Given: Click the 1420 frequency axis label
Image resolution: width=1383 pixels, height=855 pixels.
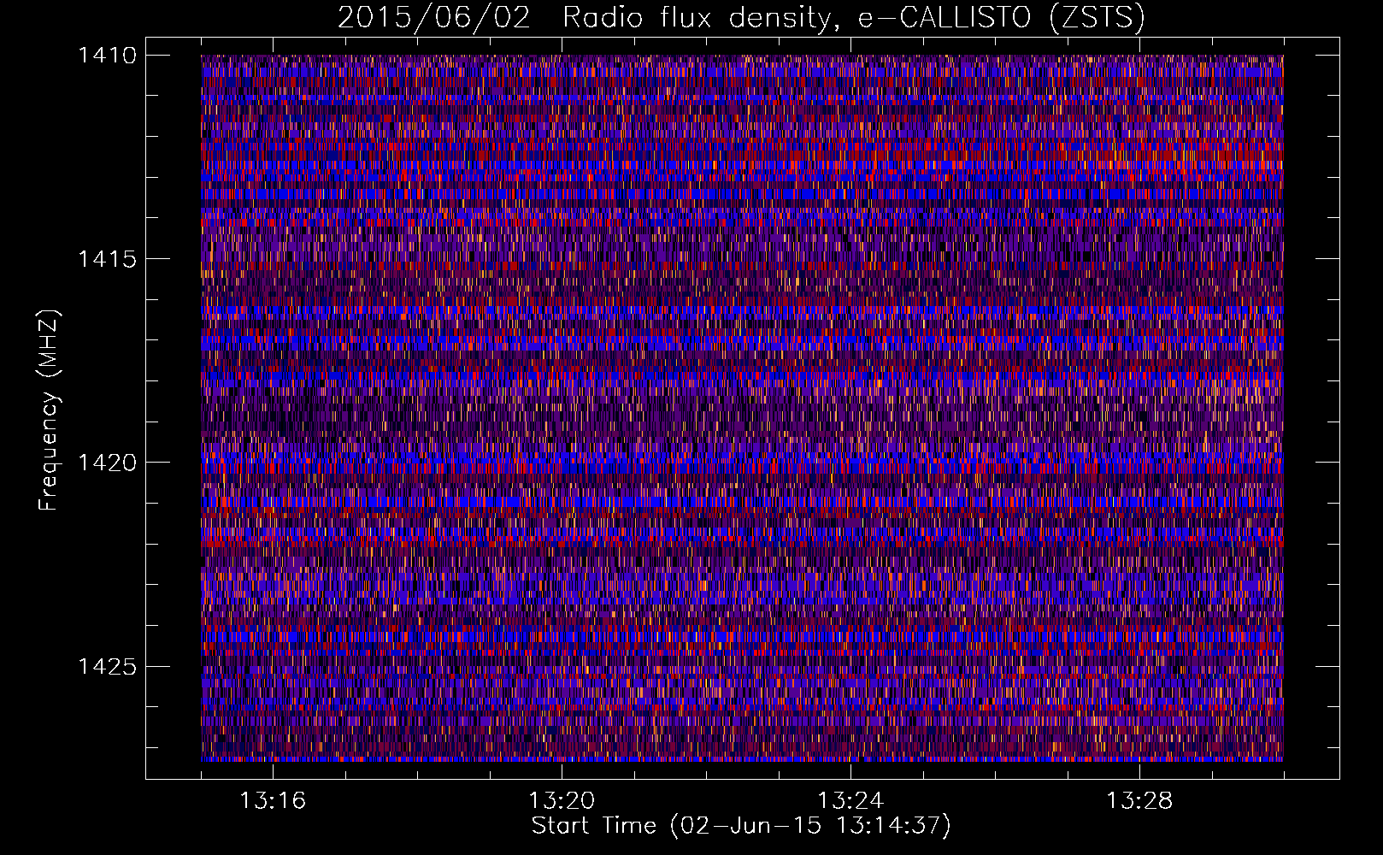Looking at the screenshot, I should point(107,463).
